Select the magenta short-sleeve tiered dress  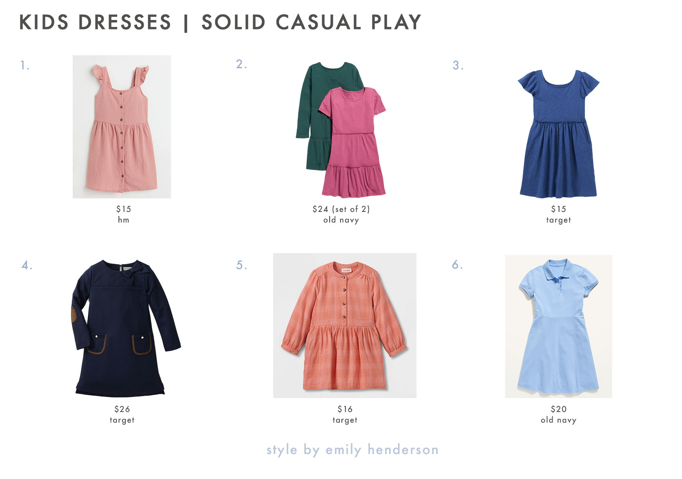(x=353, y=142)
